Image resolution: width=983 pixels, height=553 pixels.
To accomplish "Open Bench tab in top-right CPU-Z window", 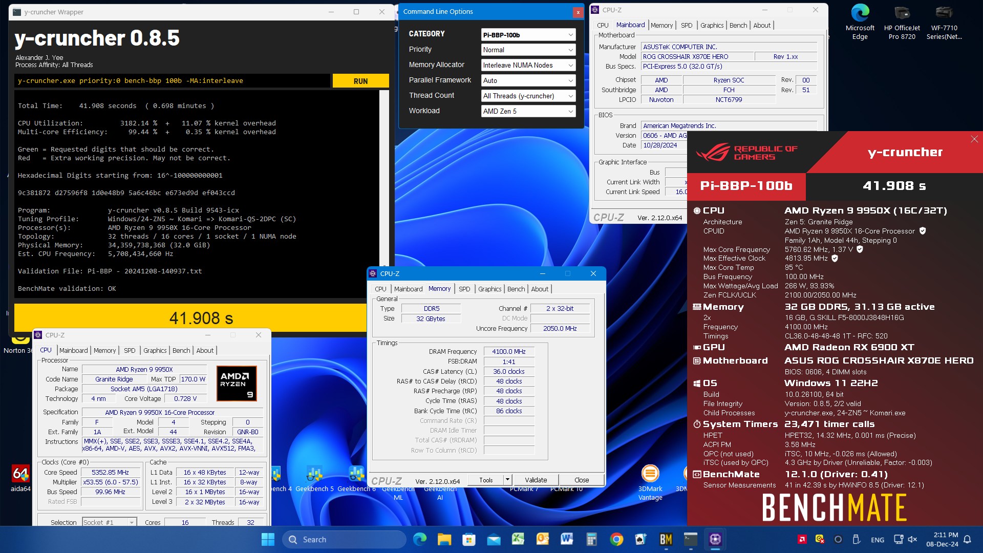I will (x=738, y=25).
